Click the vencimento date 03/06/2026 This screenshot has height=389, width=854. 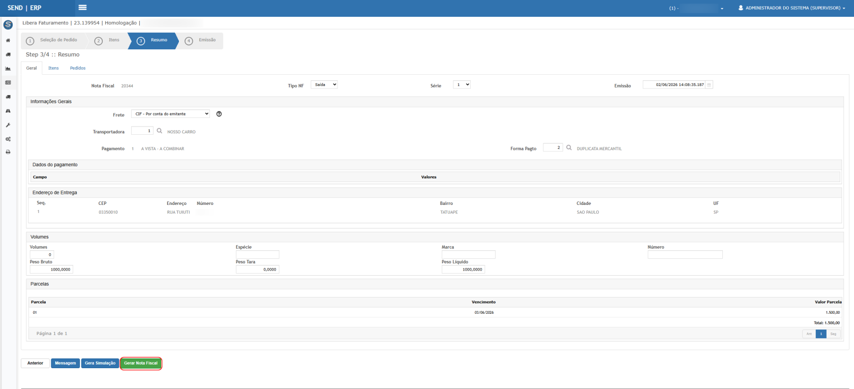(x=484, y=312)
